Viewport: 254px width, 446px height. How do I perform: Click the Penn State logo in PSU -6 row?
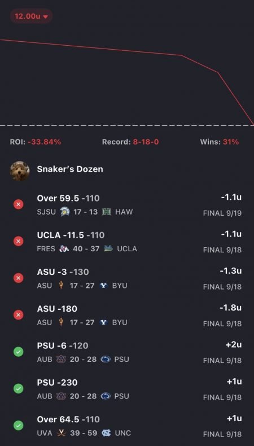click(x=106, y=360)
